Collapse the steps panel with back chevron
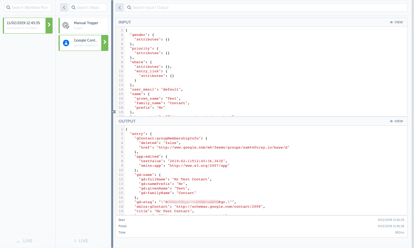 [x=64, y=7]
